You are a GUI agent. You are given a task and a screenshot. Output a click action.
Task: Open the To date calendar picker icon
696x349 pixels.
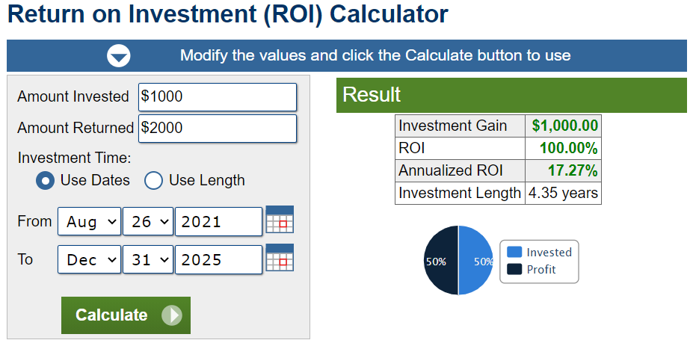(x=280, y=258)
